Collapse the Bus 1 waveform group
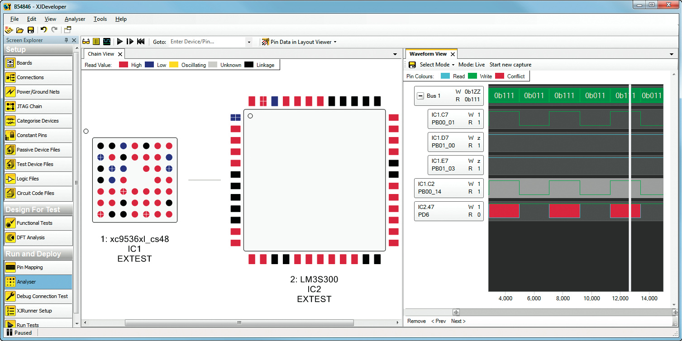This screenshot has height=341, width=682. click(420, 96)
